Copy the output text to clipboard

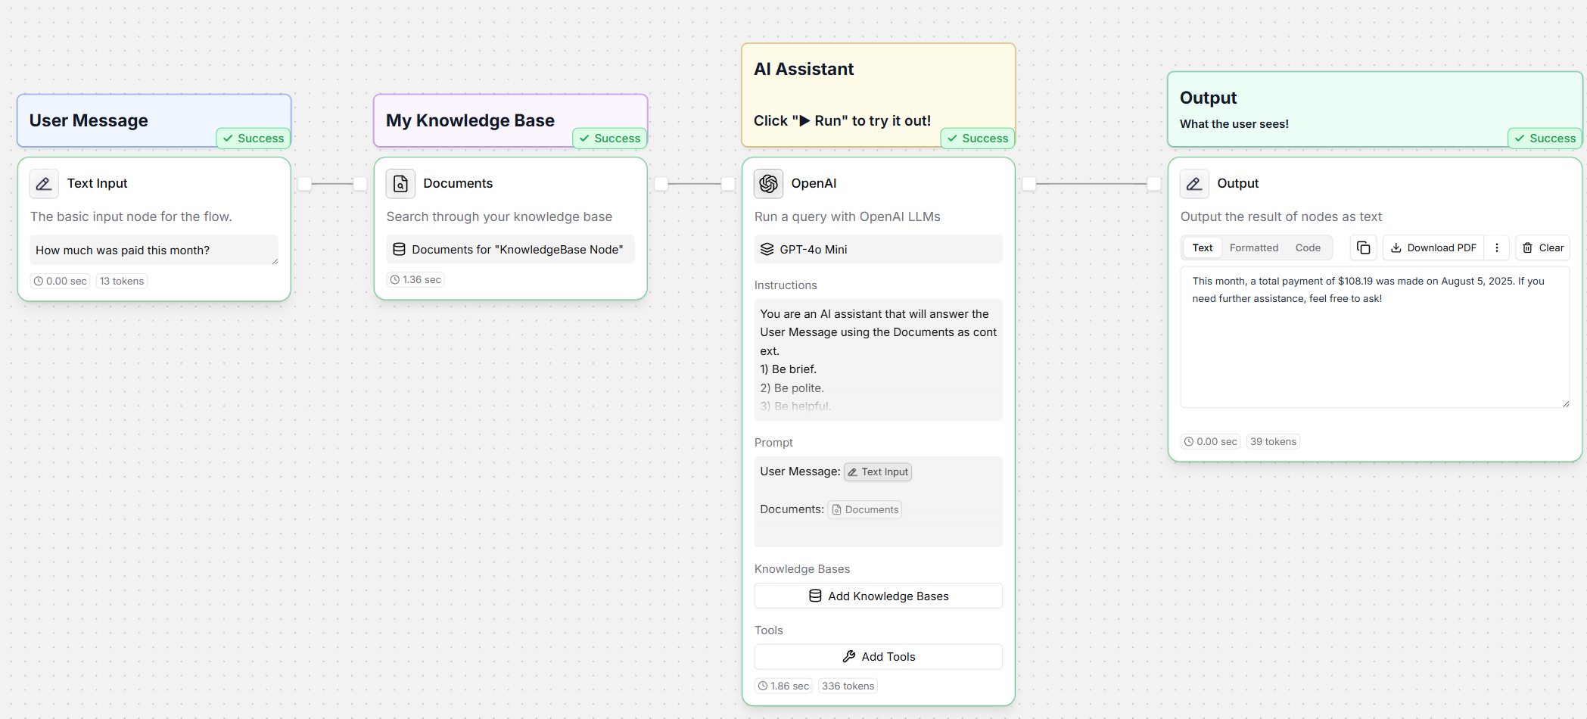1363,248
